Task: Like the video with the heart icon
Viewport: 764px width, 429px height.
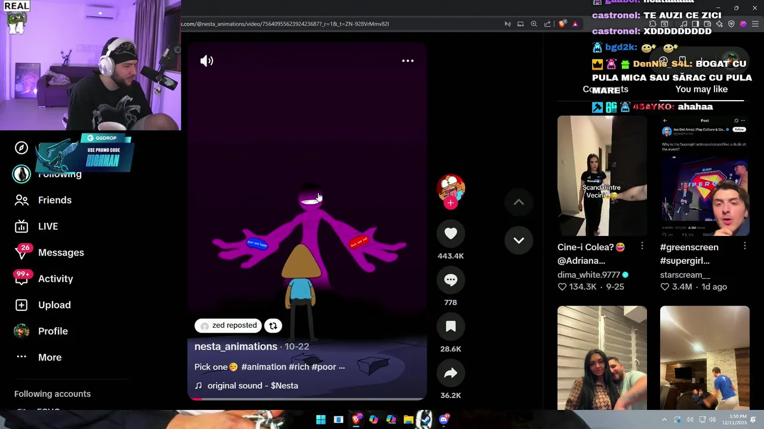Action: tap(451, 234)
